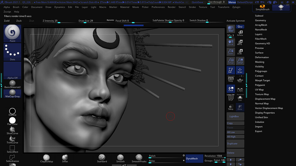Open the Dots stroke type picker
Screen dimensions: 296x166
12,52
